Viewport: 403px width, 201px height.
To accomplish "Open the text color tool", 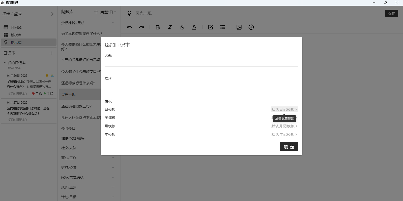I will (x=194, y=27).
